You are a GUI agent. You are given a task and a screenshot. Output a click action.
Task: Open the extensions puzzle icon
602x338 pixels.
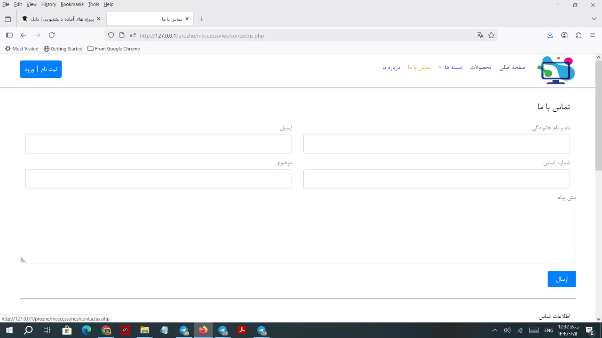578,35
